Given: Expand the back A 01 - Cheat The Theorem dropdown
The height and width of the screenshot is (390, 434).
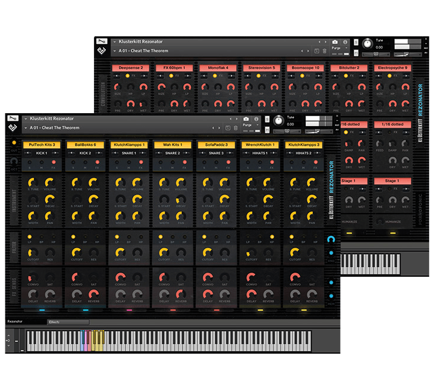Looking at the screenshot, I should coord(115,51).
